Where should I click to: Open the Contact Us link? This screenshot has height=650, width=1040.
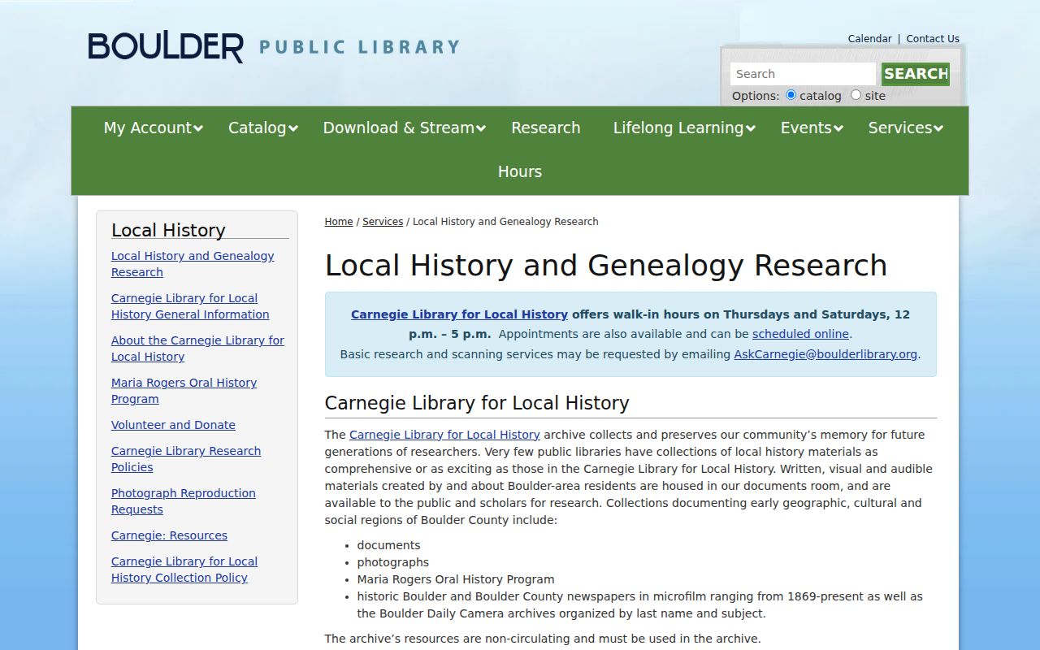point(933,38)
